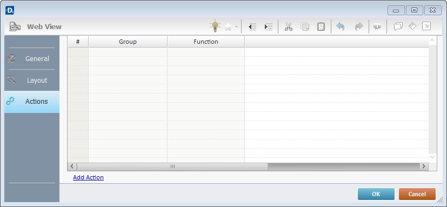Image resolution: width=447 pixels, height=207 pixels.
Task: Select the Actions tab
Action: pos(32,102)
